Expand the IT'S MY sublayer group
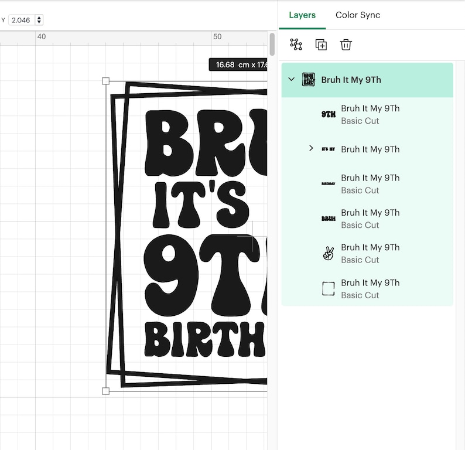Screen dimensions: 465x450 click(x=311, y=148)
